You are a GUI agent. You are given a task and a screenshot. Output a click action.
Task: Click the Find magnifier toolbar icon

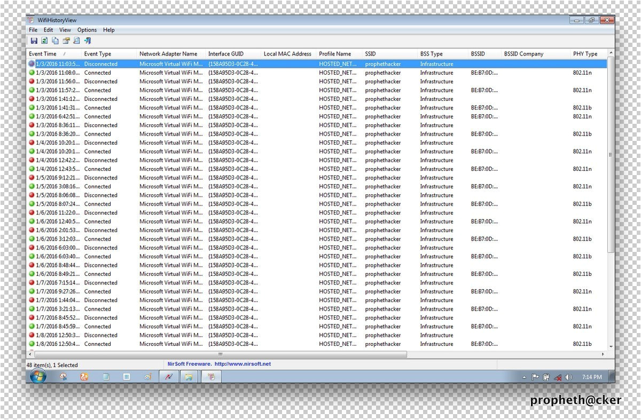[x=77, y=41]
